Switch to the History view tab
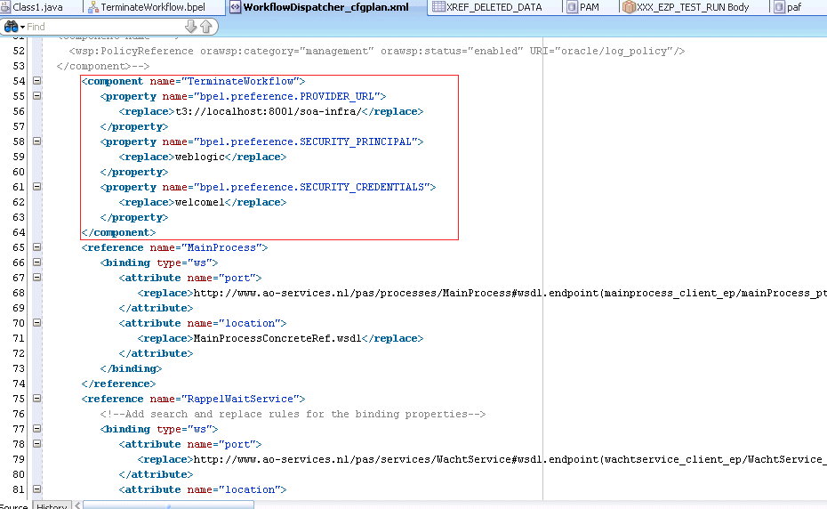 pyautogui.click(x=52, y=506)
